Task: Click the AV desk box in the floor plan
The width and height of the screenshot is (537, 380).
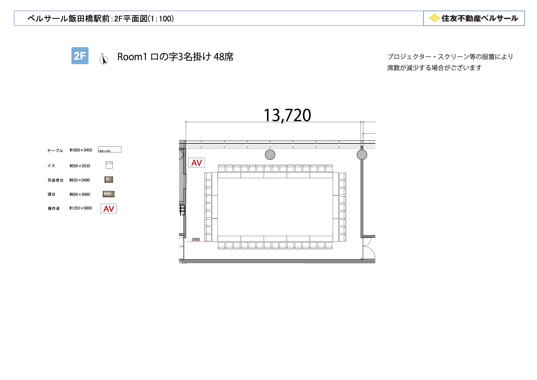Action: (197, 163)
